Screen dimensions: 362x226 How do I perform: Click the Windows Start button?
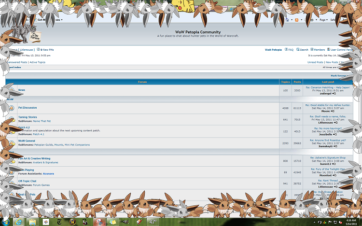pyautogui.click(x=6, y=222)
